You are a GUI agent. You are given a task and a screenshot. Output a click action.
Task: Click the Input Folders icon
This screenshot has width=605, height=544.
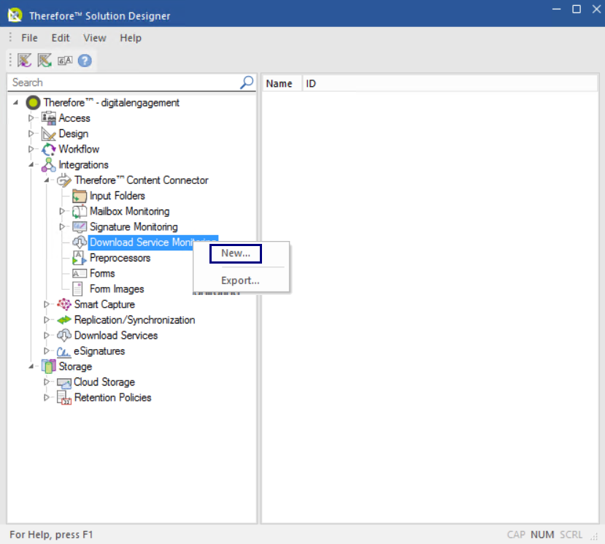pos(80,196)
